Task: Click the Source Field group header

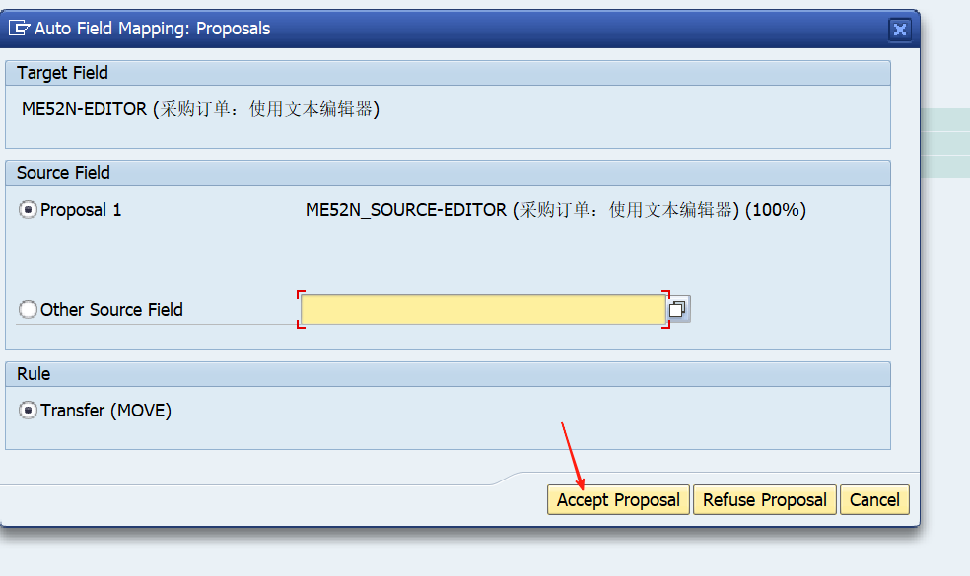Action: (448, 173)
